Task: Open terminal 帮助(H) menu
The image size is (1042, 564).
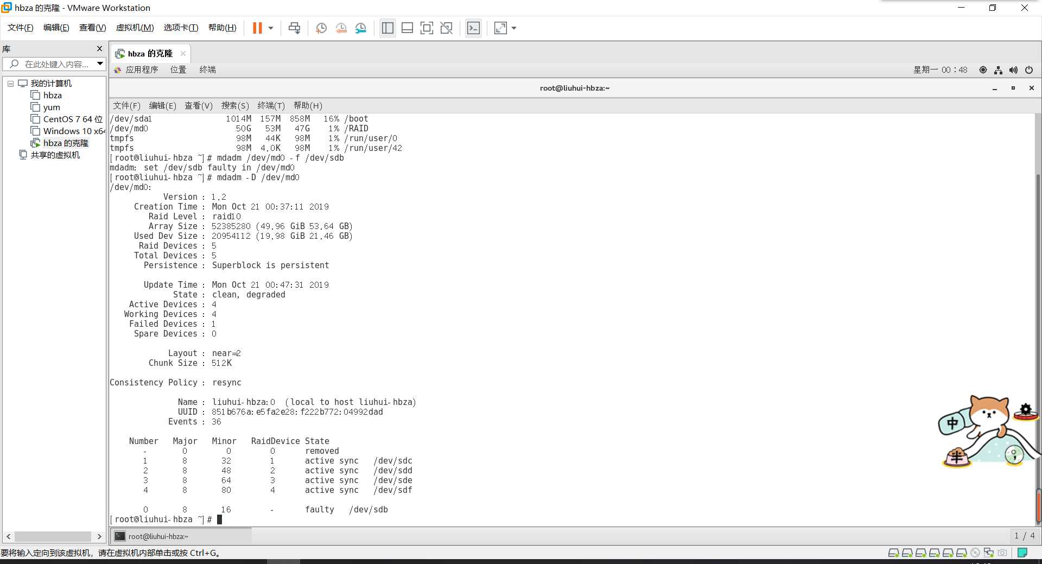Action: [308, 105]
